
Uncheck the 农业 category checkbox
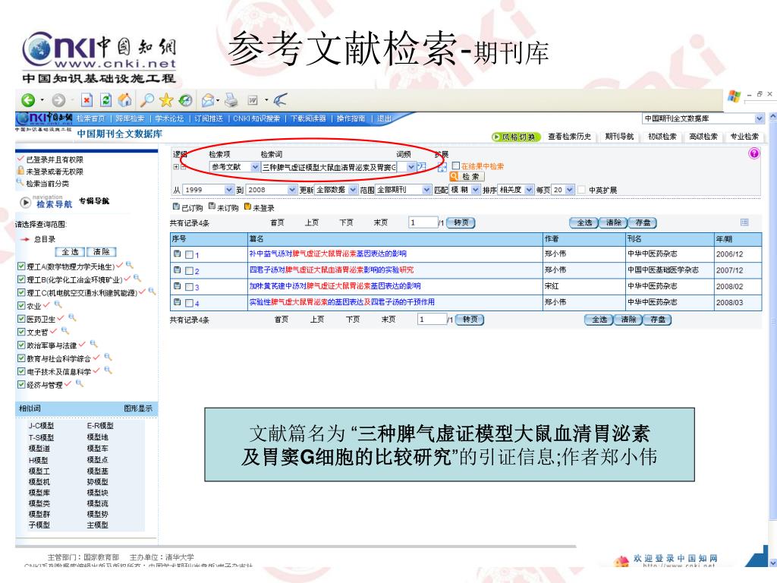pyautogui.click(x=21, y=305)
